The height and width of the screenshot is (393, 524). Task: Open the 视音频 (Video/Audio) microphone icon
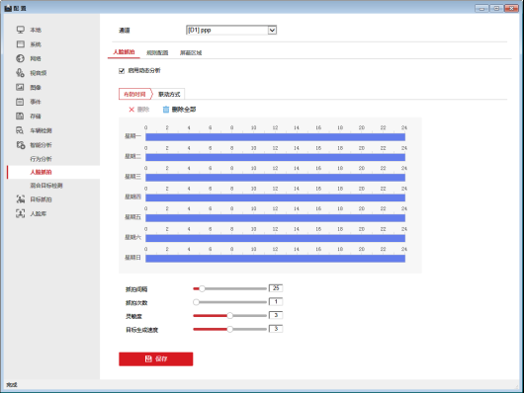point(21,73)
